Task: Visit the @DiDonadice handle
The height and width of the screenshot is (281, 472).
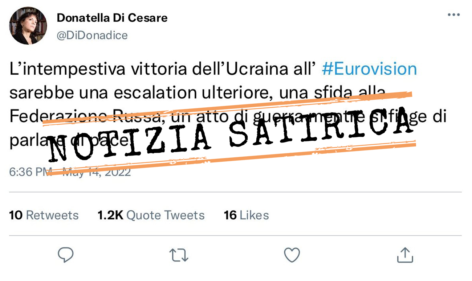Action: coord(92,35)
